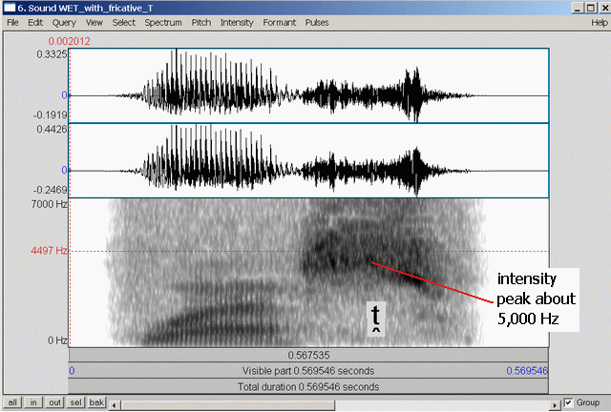Open the Help menu

(599, 22)
